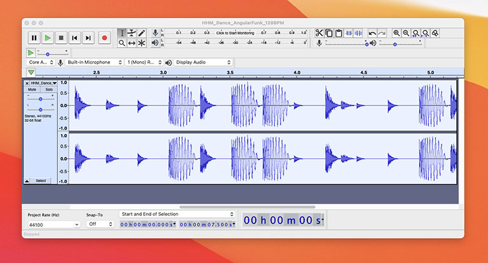The width and height of the screenshot is (488, 263).
Task: Select the Envelope tool
Action: pyautogui.click(x=132, y=33)
